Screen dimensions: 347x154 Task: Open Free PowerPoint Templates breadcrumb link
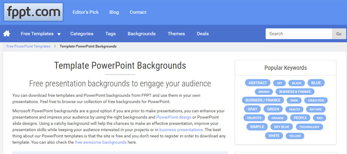pos(28,46)
